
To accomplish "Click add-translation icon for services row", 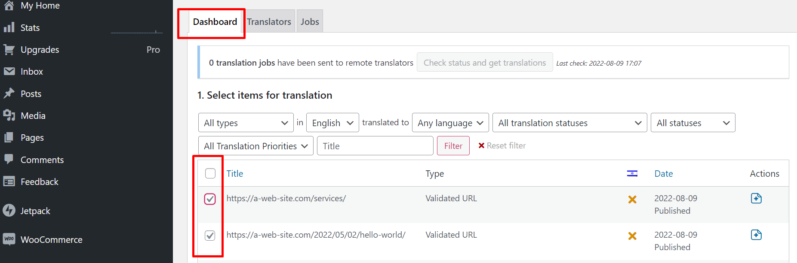I will 756,198.
